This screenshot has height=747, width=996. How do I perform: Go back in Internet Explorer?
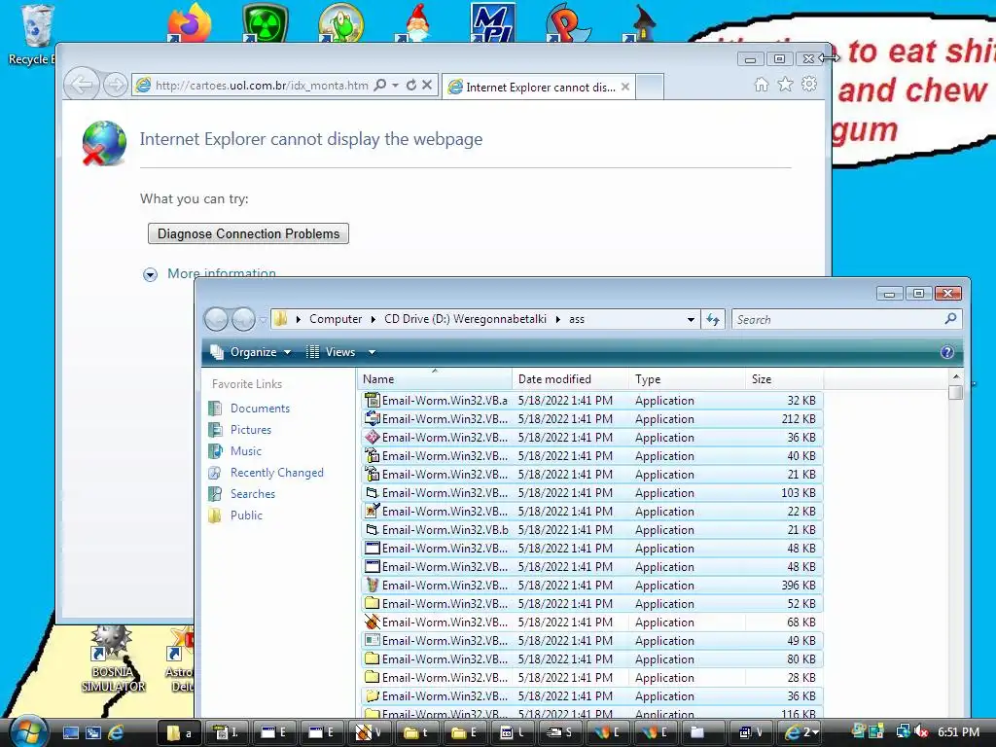[82, 84]
